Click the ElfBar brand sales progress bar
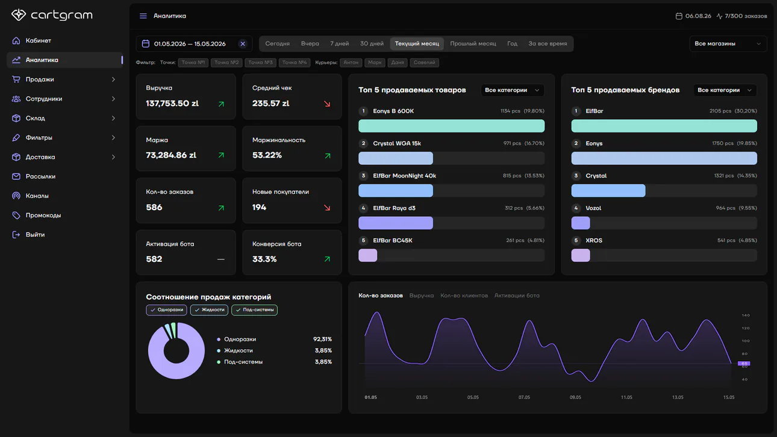This screenshot has height=437, width=777. click(664, 126)
